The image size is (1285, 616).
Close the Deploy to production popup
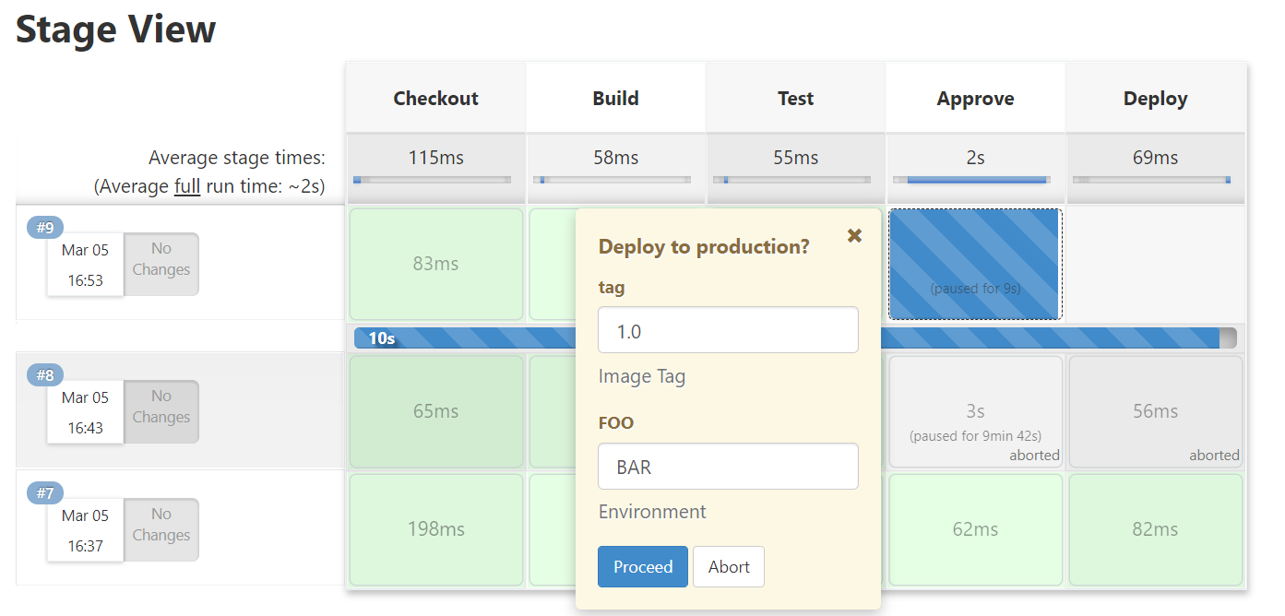pyautogui.click(x=854, y=236)
